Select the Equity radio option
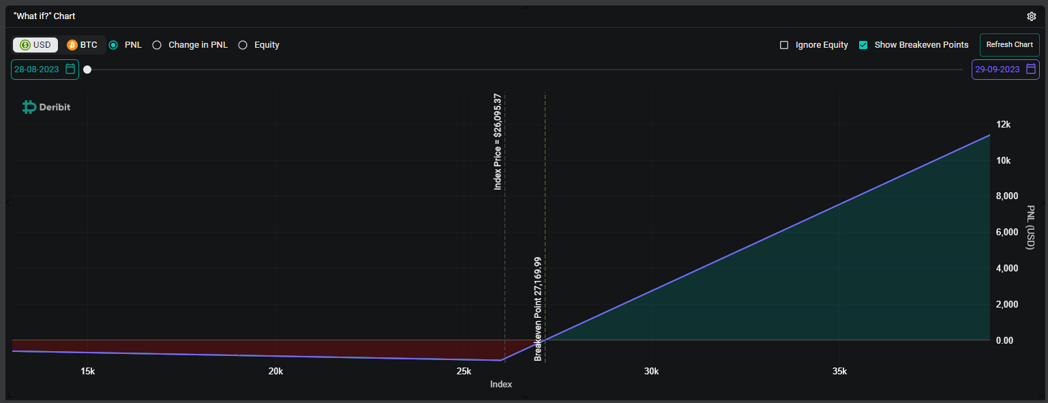Image resolution: width=1048 pixels, height=403 pixels. pyautogui.click(x=243, y=45)
